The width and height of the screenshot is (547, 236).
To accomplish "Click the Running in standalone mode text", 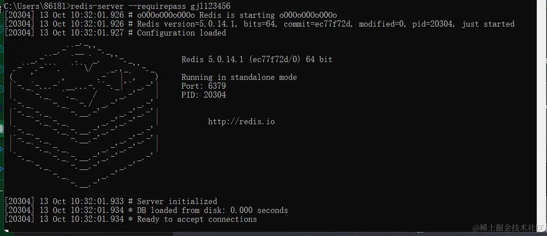I will (239, 77).
